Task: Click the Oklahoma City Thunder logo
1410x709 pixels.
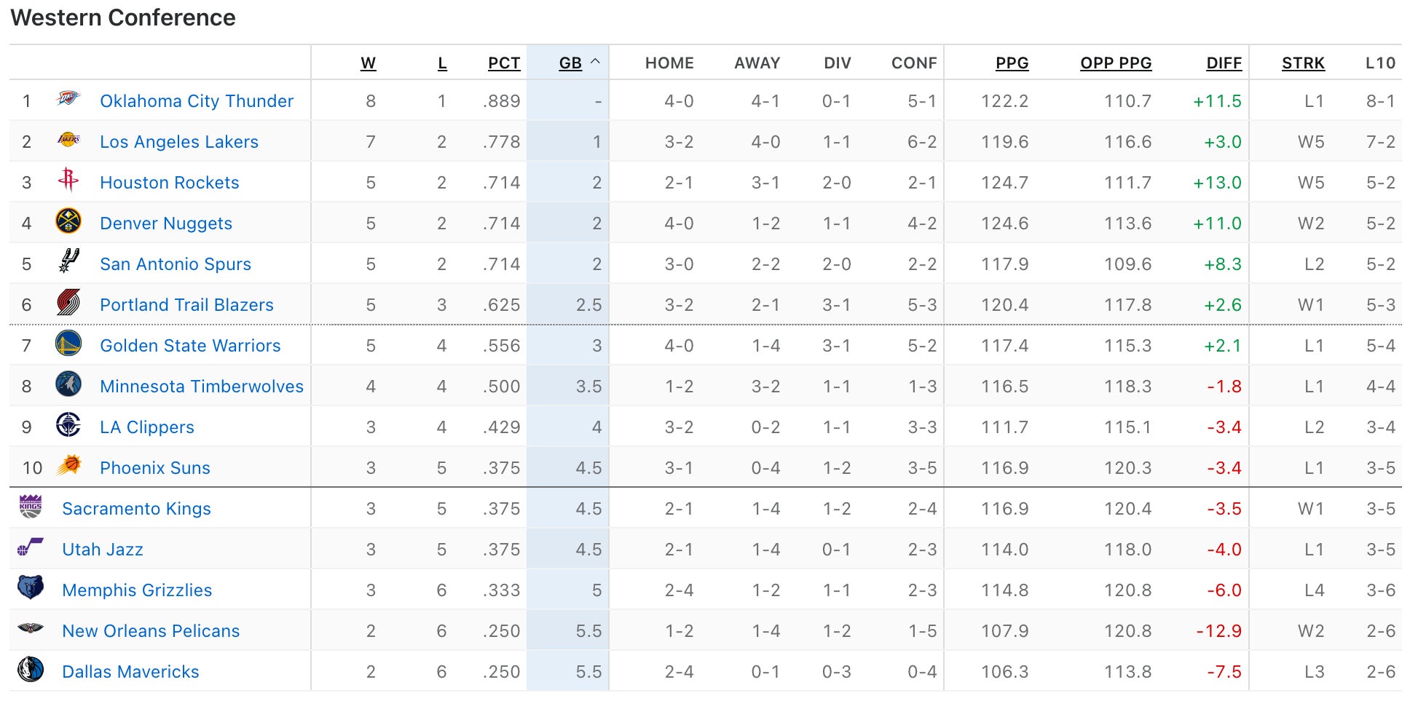Action: tap(68, 98)
